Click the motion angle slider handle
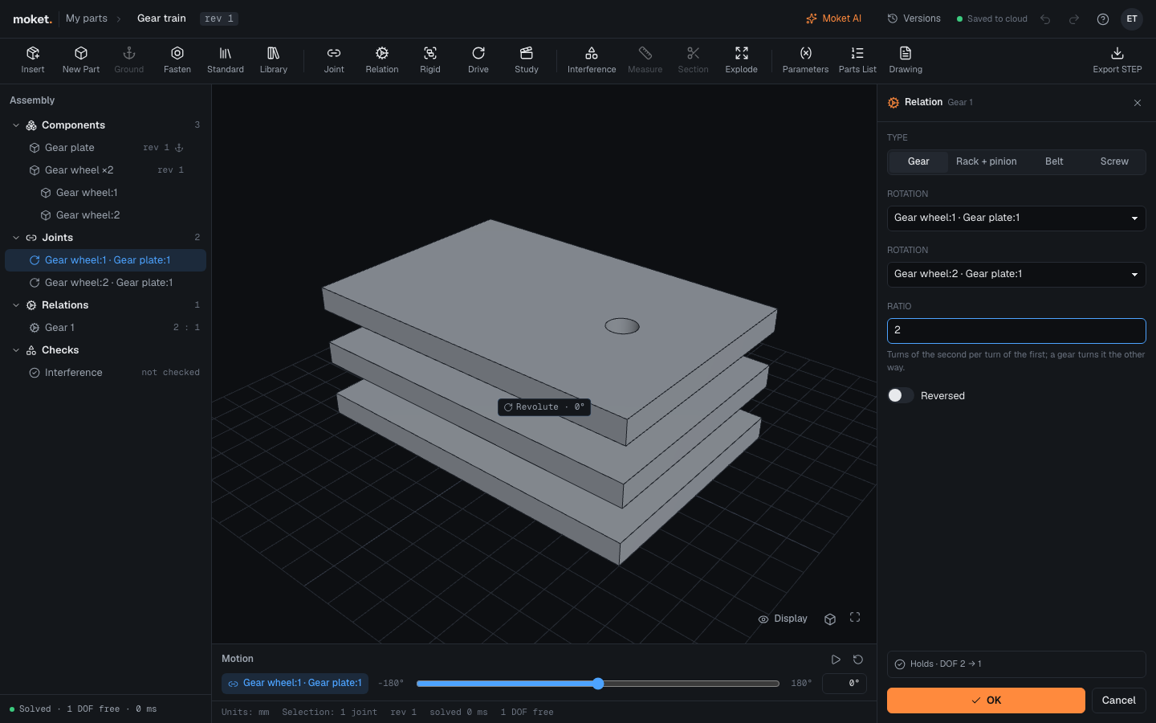The image size is (1156, 723). [x=598, y=684]
